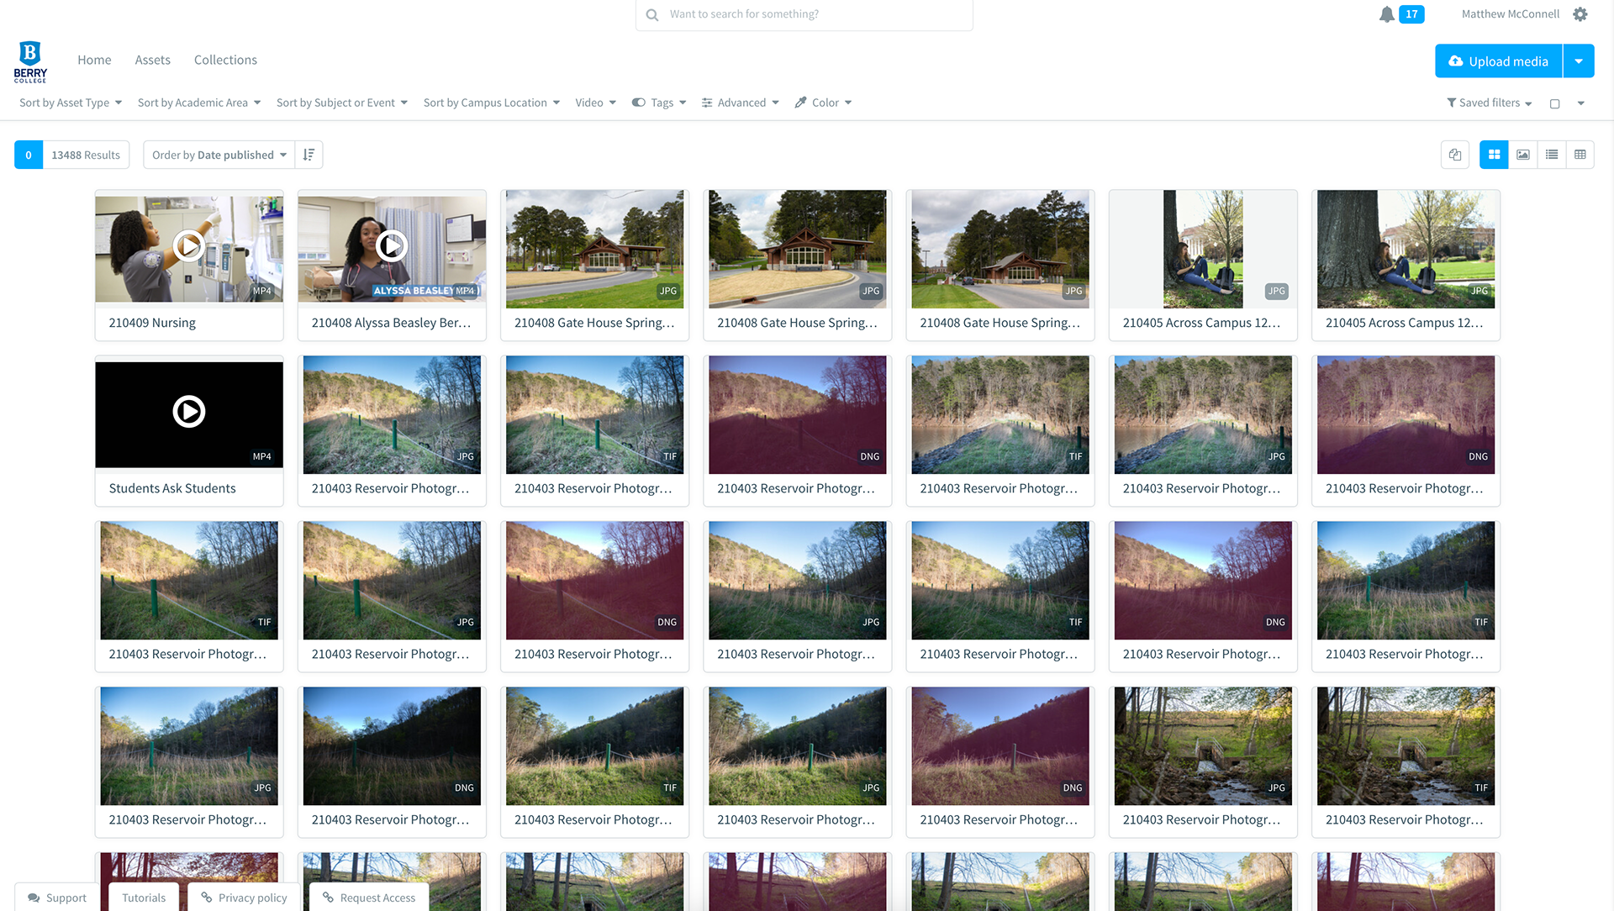Open the Tutorials link
This screenshot has height=911, width=1614.
144,898
